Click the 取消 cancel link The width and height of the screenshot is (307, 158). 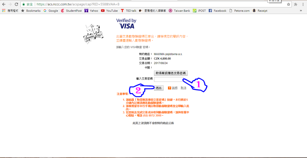183,88
